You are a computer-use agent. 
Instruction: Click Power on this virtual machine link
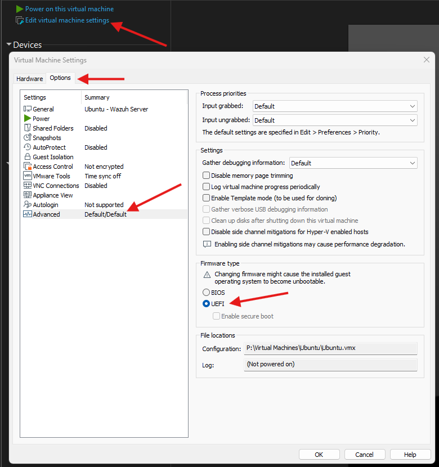(x=69, y=9)
